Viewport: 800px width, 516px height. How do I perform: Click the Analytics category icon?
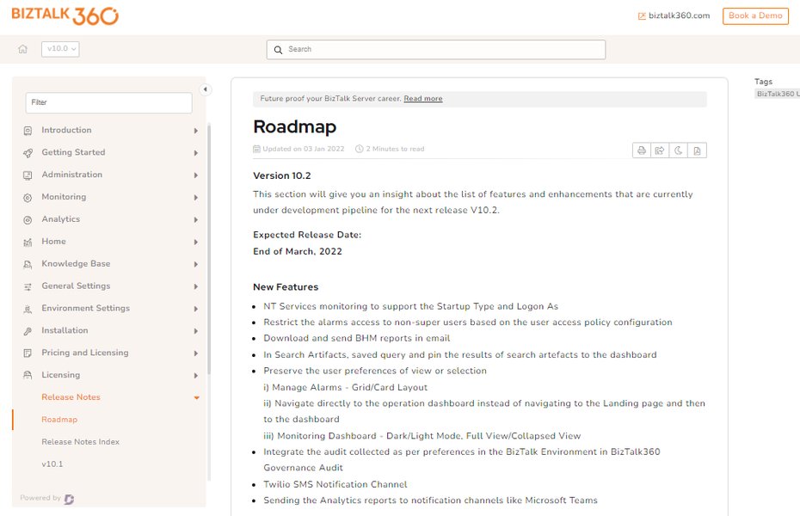28,220
